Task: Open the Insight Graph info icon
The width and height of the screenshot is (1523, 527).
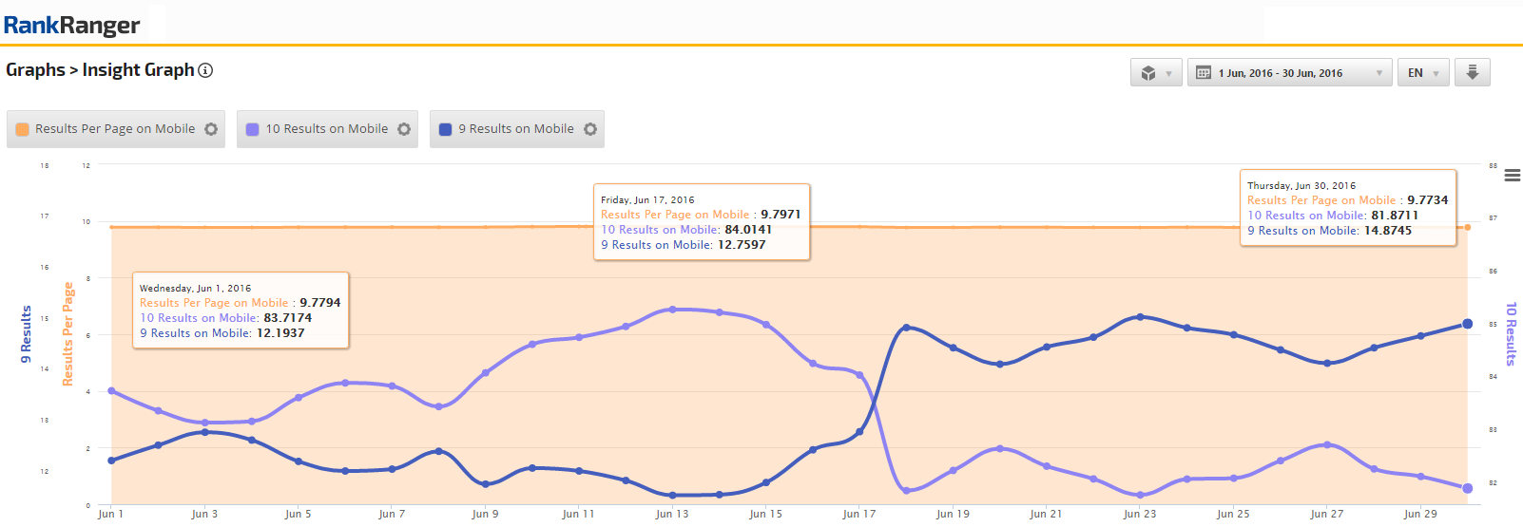Action: pos(205,70)
